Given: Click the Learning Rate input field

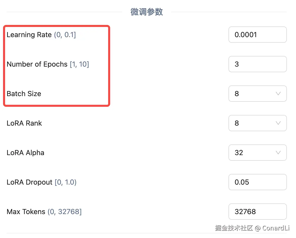Looking at the screenshot, I should pyautogui.click(x=257, y=35).
